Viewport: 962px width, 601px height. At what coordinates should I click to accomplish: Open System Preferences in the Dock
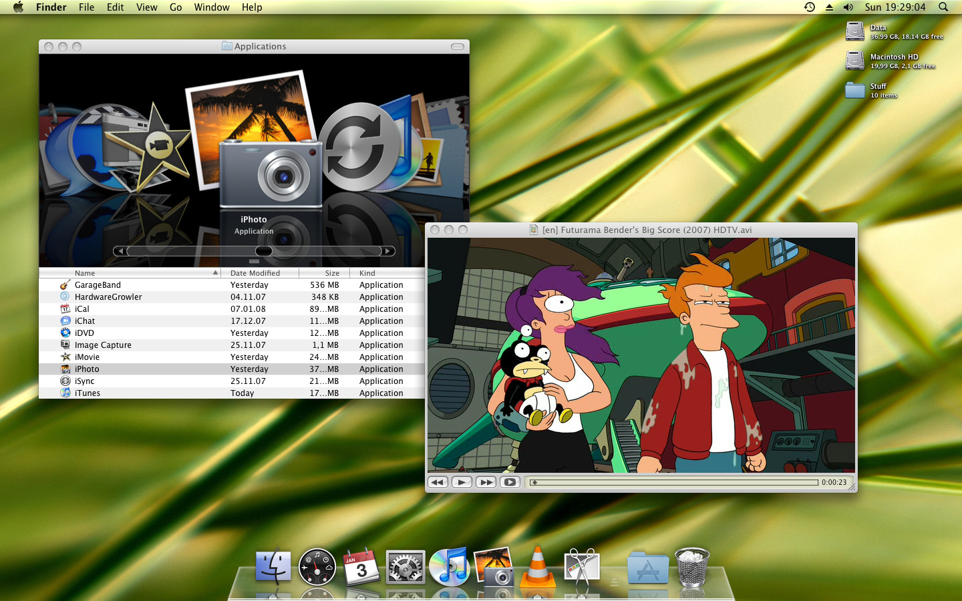(x=406, y=568)
